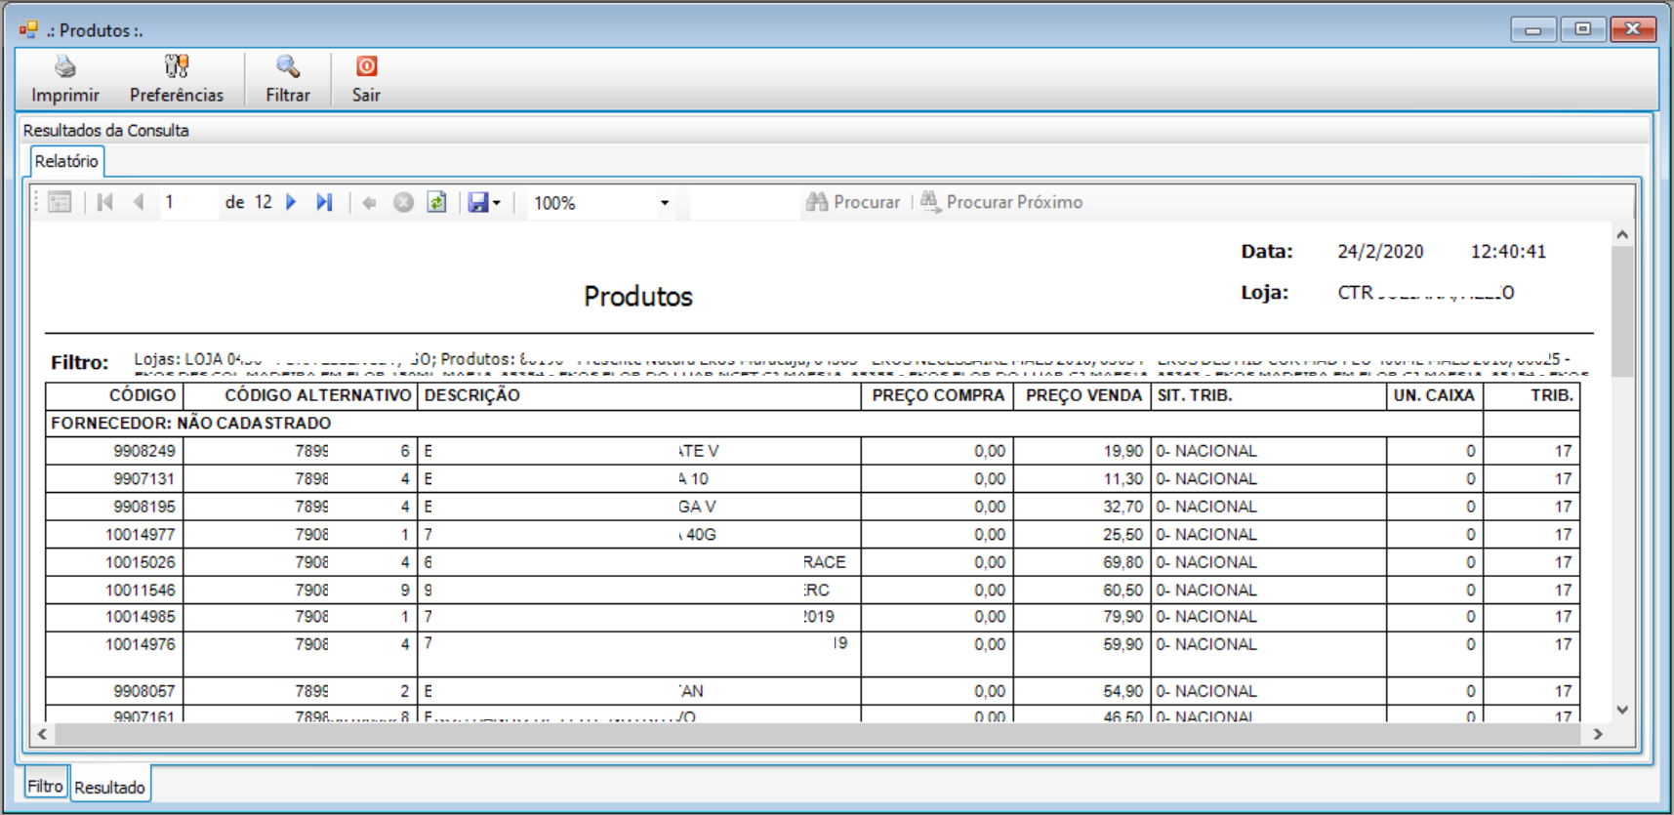
Task: Click the export save disk icon
Action: tap(477, 202)
